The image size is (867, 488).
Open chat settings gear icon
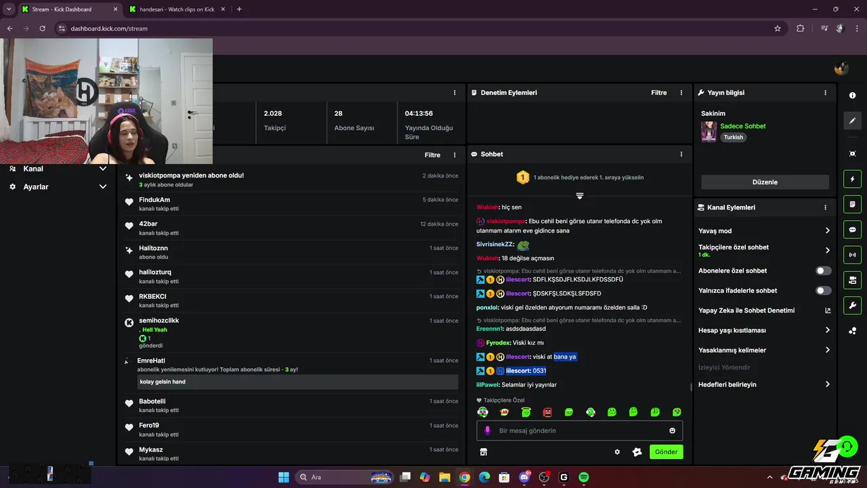point(617,452)
